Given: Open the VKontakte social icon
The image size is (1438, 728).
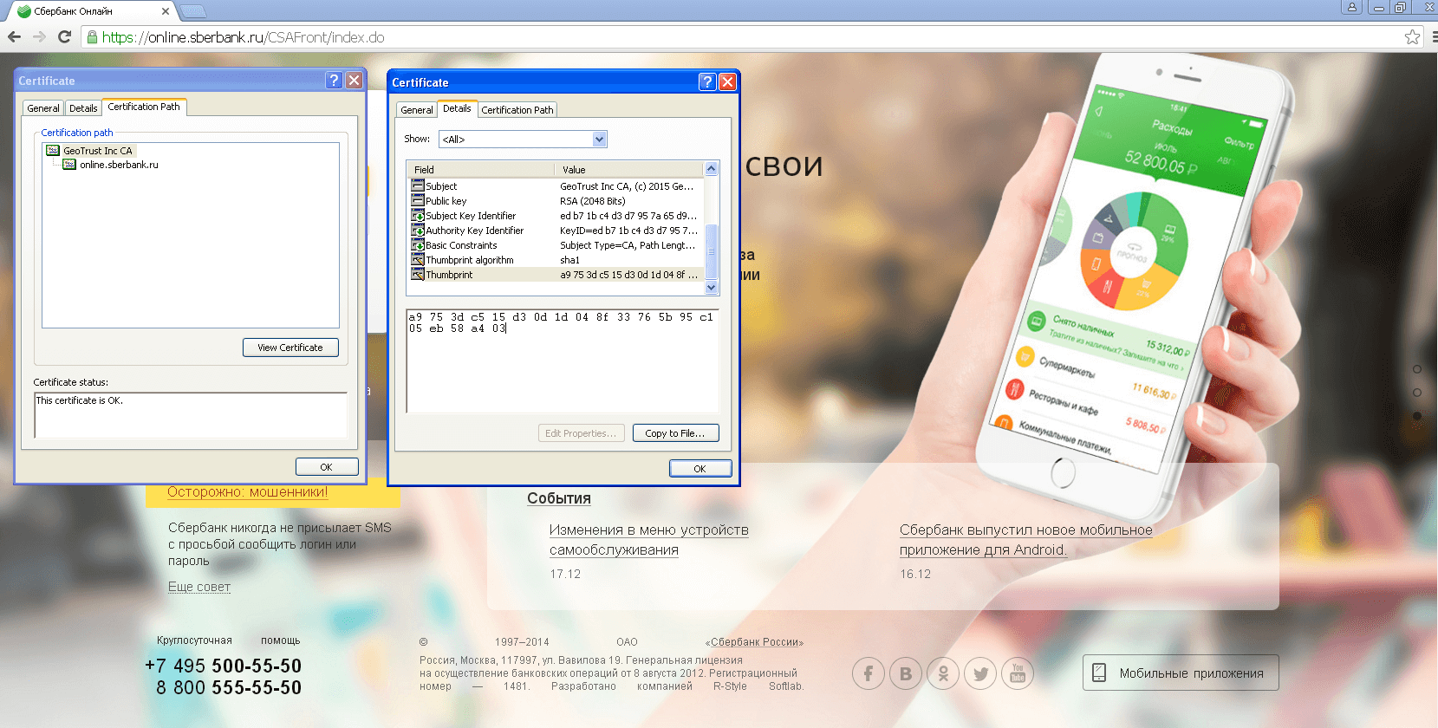Looking at the screenshot, I should (906, 673).
